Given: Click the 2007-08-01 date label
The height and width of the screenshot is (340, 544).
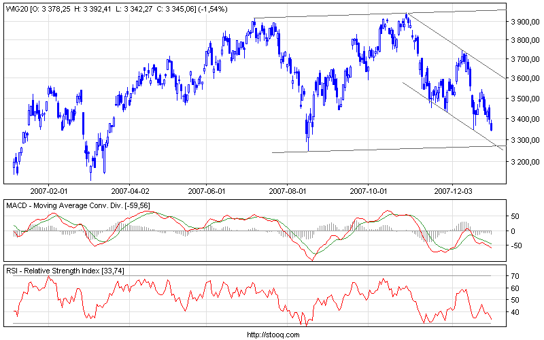Looking at the screenshot, I should (x=287, y=191).
